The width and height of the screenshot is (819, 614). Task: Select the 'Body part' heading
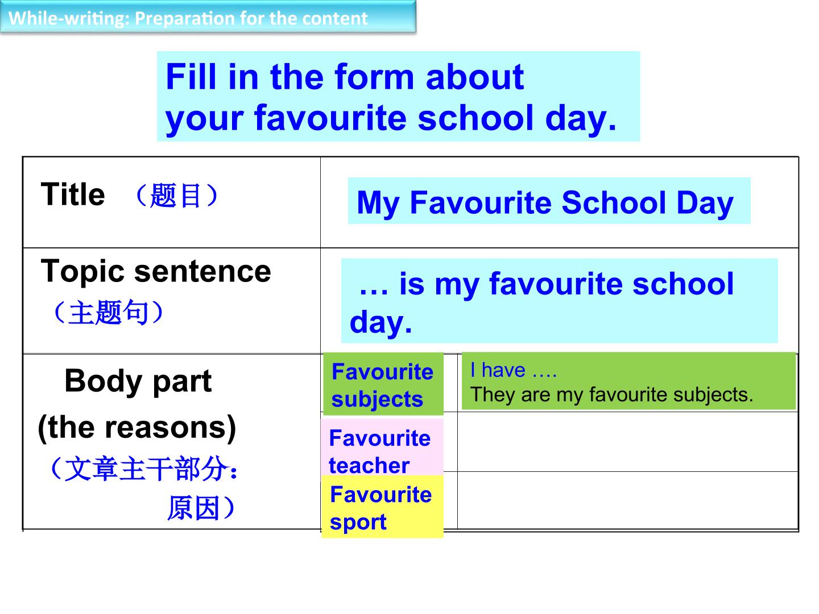(x=138, y=381)
